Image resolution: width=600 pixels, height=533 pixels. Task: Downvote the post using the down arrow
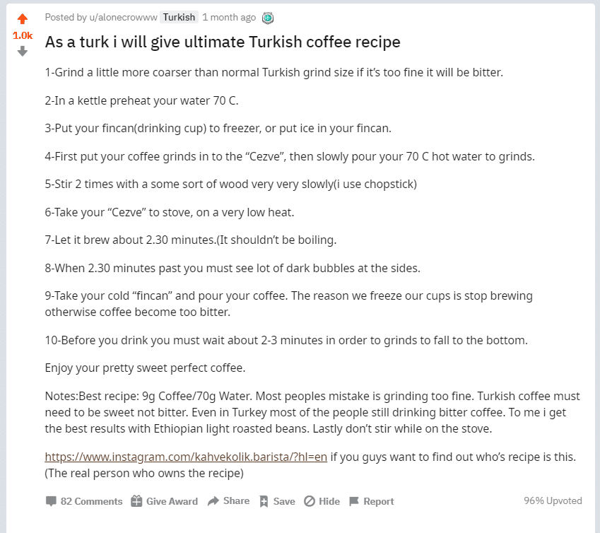22,51
